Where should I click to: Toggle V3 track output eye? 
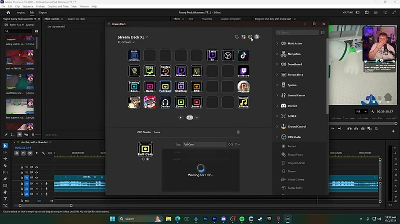coord(37,167)
